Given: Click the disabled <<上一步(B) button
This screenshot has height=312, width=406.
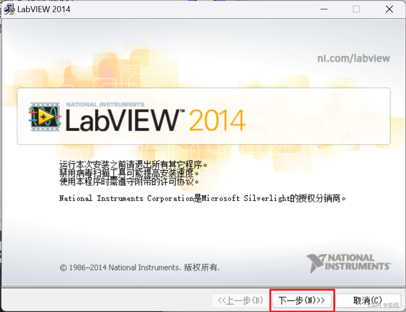Looking at the screenshot, I should pos(240,300).
